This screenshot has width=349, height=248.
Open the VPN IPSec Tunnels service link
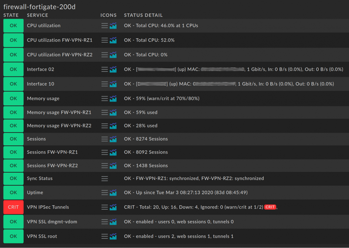(48, 207)
